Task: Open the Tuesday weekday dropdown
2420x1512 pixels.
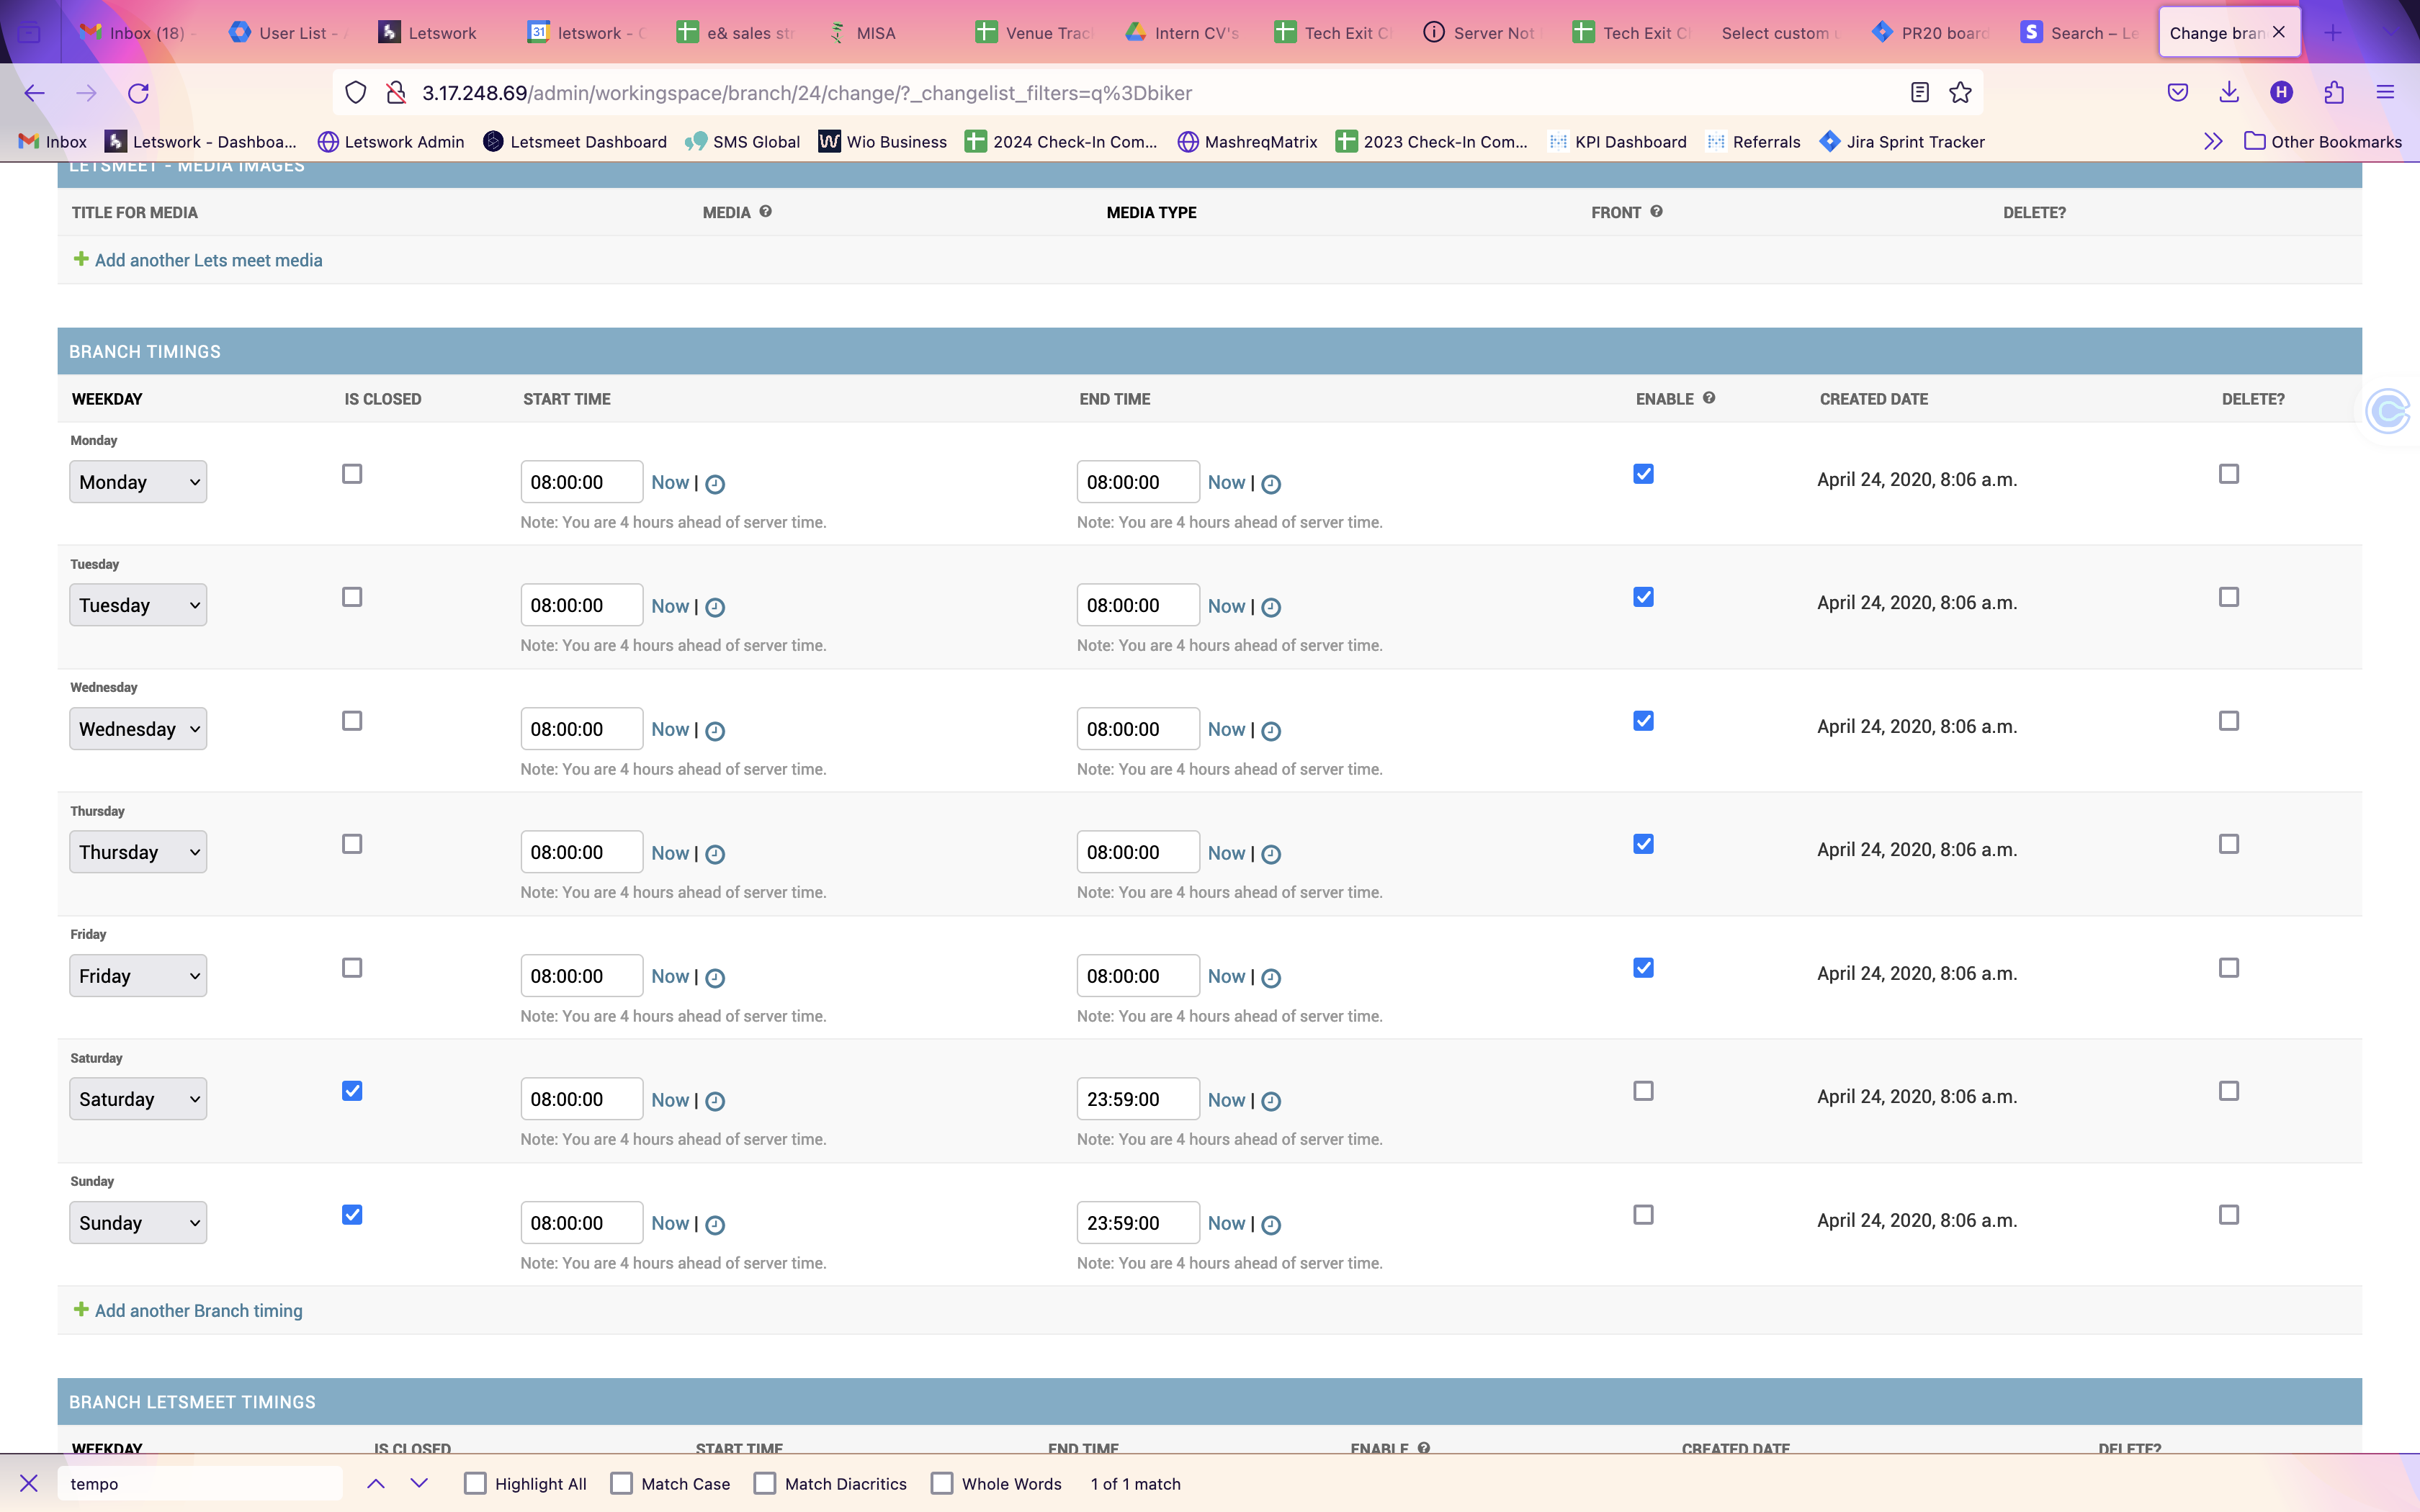Action: click(x=138, y=605)
